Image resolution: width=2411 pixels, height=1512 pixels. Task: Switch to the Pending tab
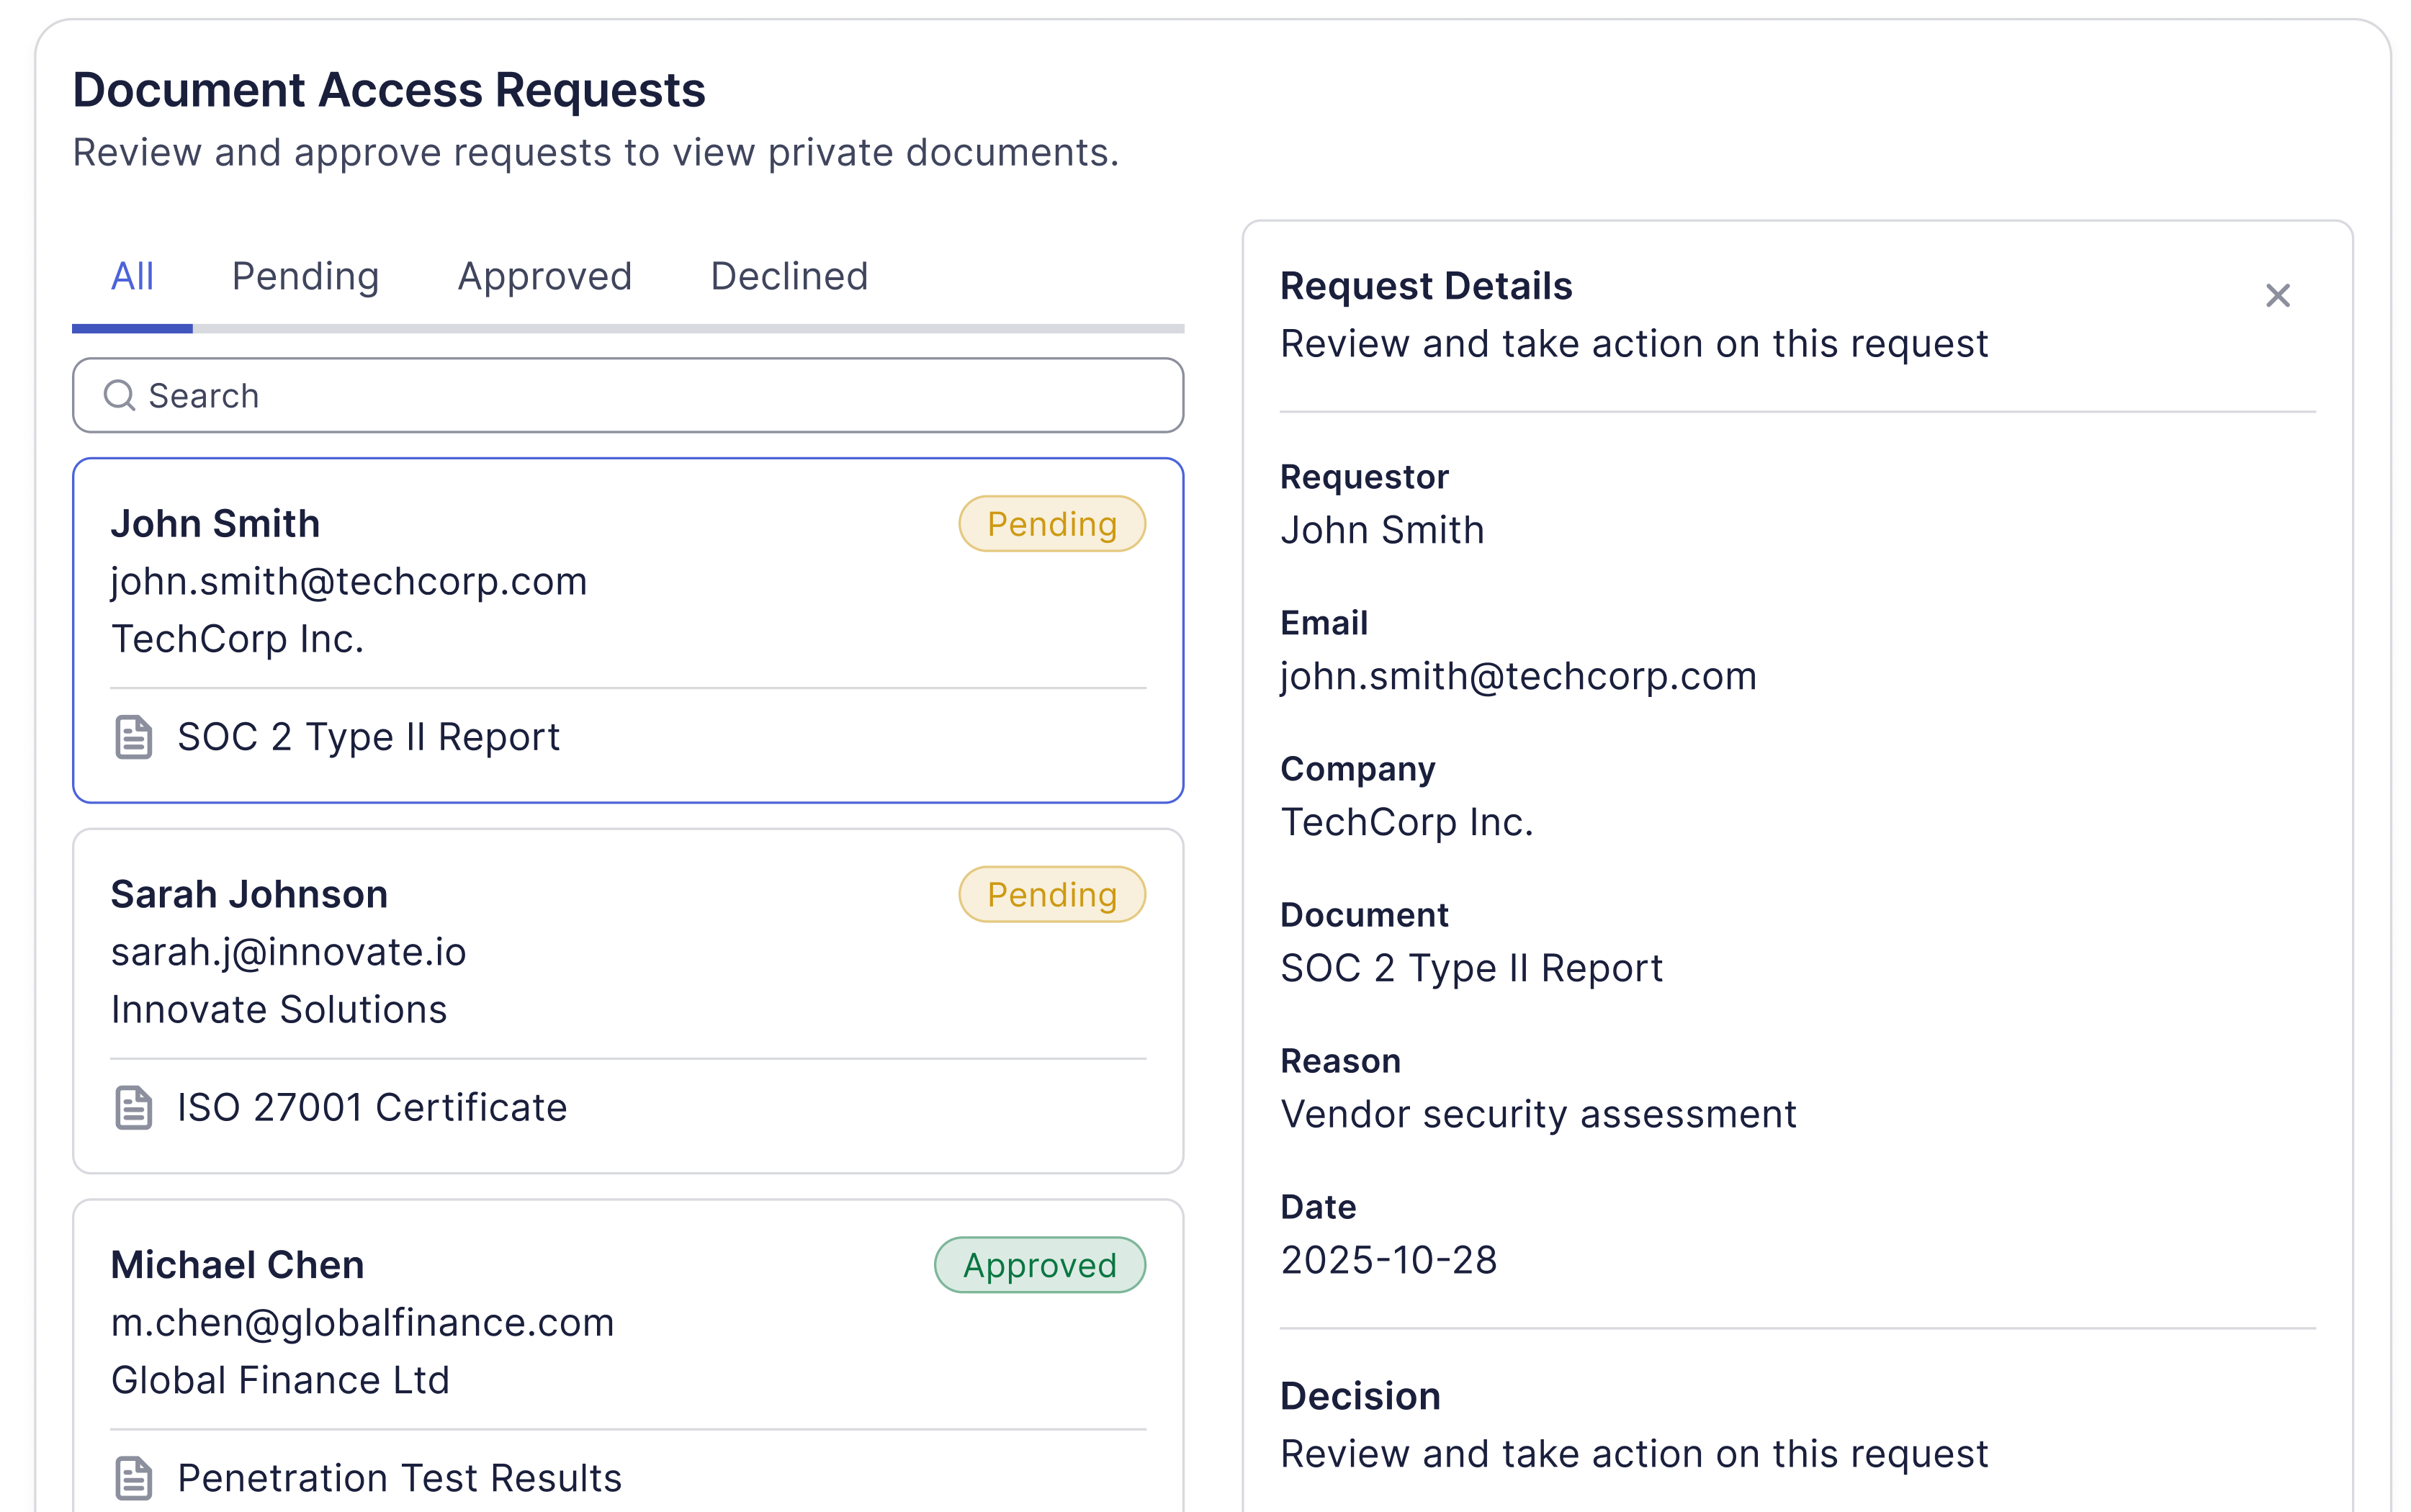tap(305, 277)
